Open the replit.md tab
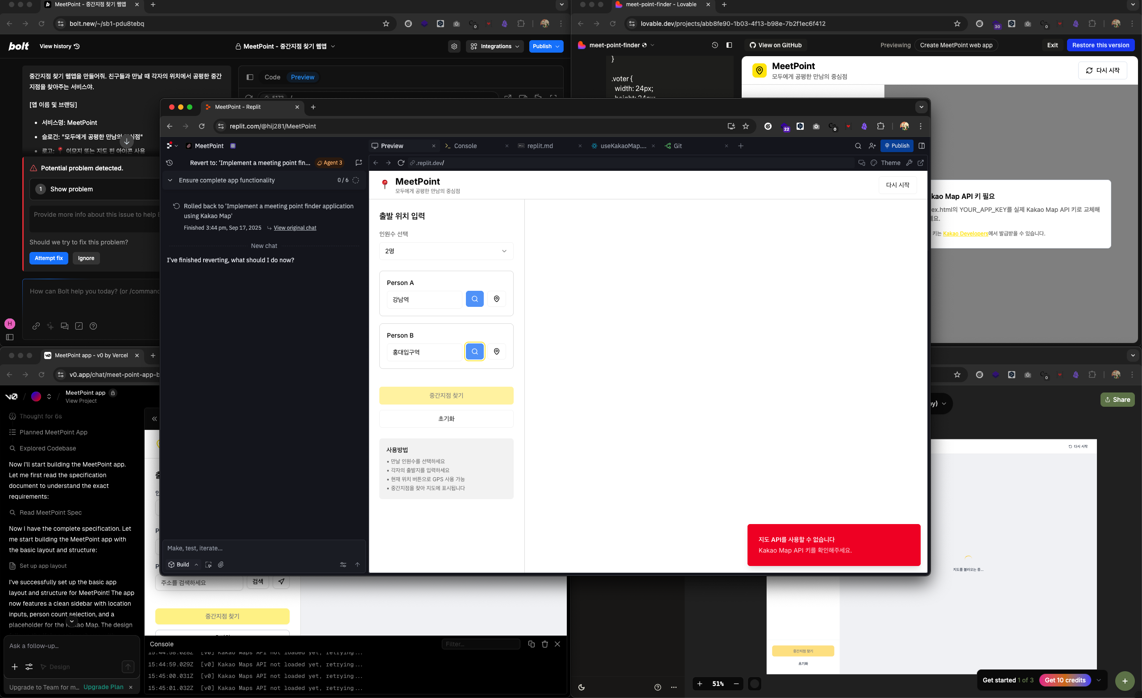Image resolution: width=1142 pixels, height=698 pixels. pos(540,146)
